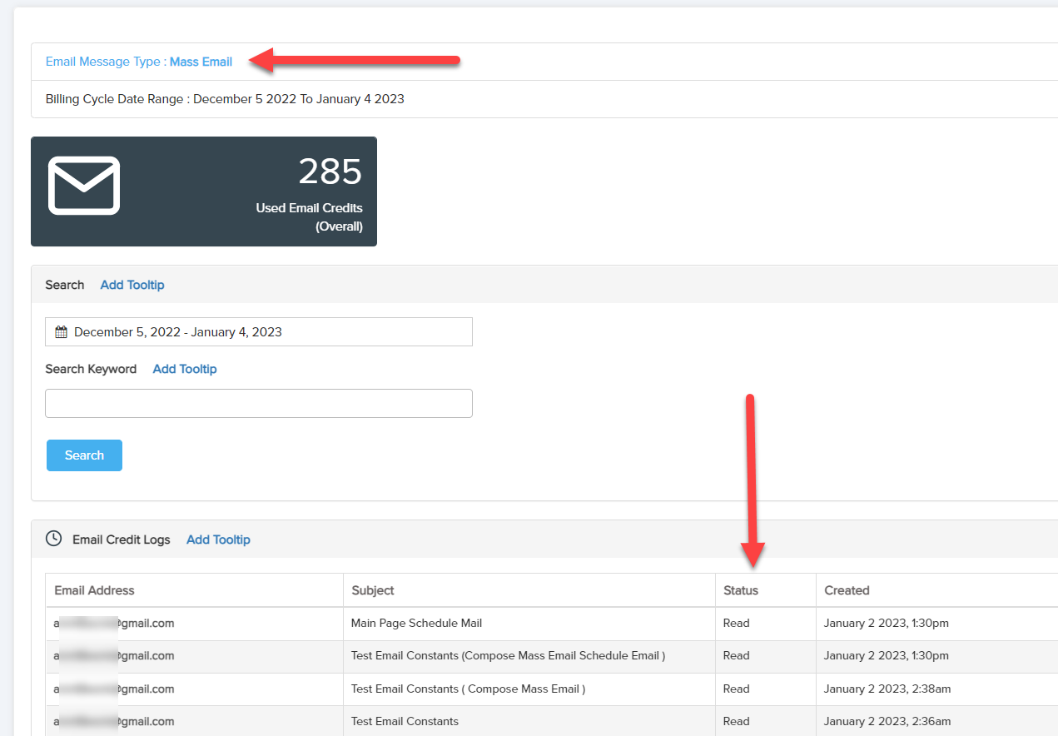Sort by the Email Address column header

(x=94, y=590)
